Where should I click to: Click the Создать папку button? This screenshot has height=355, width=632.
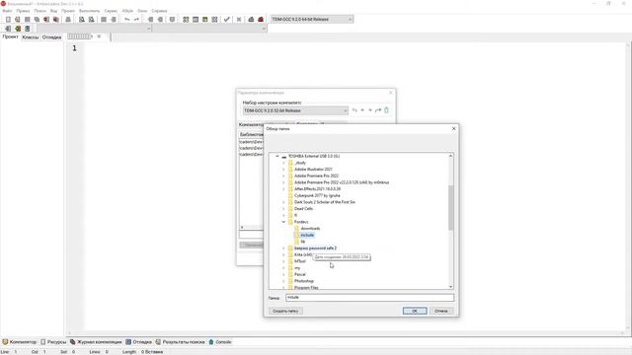[285, 311]
